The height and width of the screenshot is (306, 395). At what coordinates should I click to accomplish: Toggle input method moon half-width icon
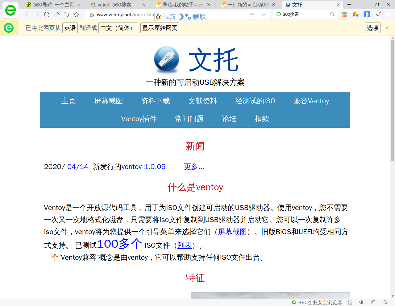[181, 17]
